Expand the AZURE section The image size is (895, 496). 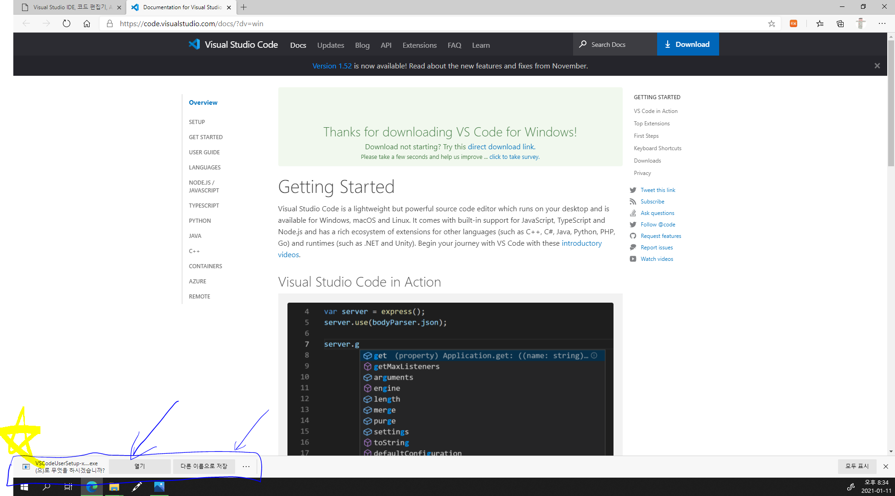[x=197, y=281]
